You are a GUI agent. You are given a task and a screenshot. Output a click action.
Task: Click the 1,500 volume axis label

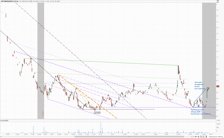(x=218, y=120)
